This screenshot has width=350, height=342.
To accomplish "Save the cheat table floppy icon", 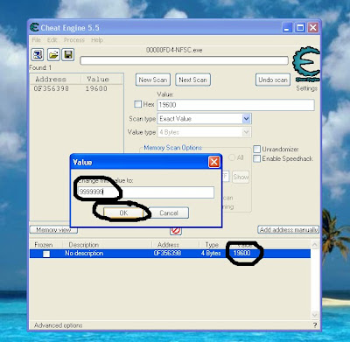I will [x=68, y=54].
